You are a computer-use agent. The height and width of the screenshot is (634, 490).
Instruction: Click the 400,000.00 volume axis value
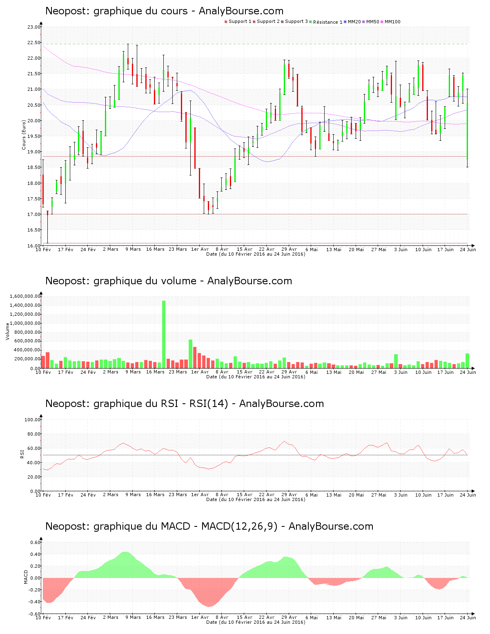pyautogui.click(x=27, y=351)
